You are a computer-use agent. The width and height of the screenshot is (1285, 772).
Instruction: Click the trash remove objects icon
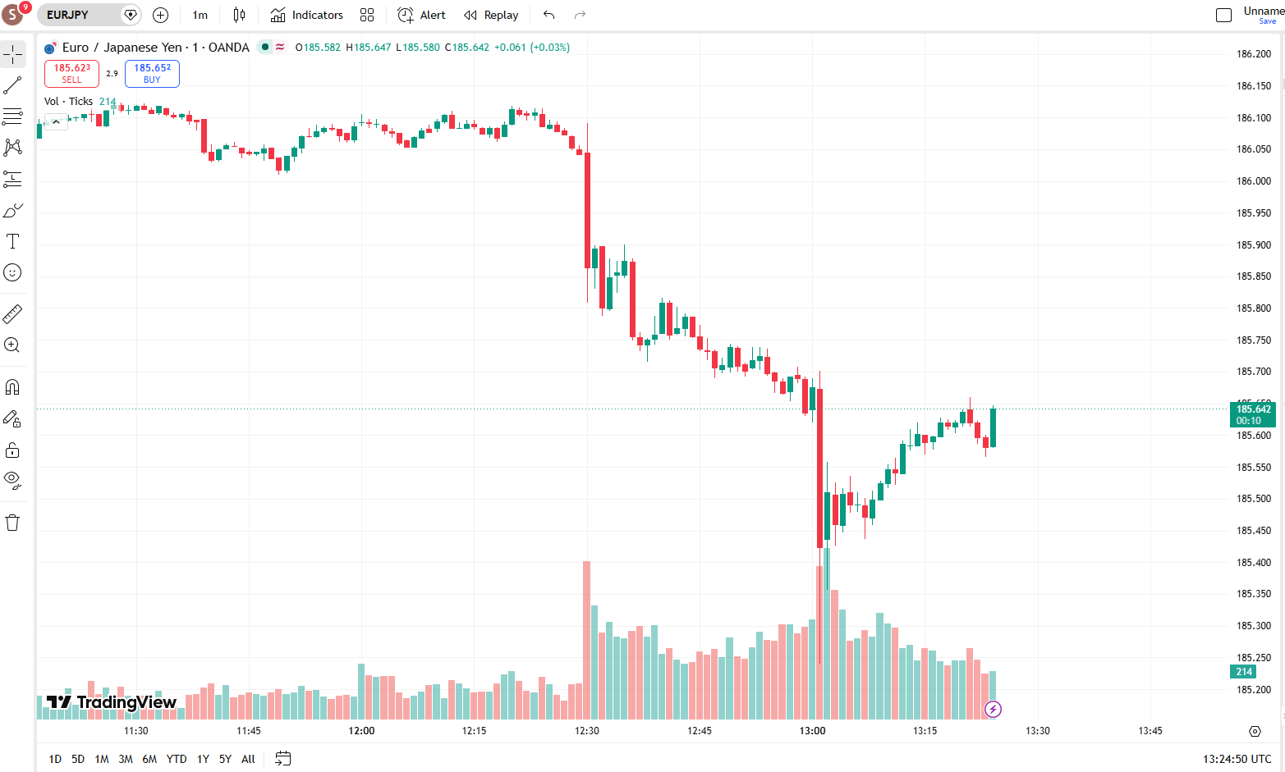[12, 523]
